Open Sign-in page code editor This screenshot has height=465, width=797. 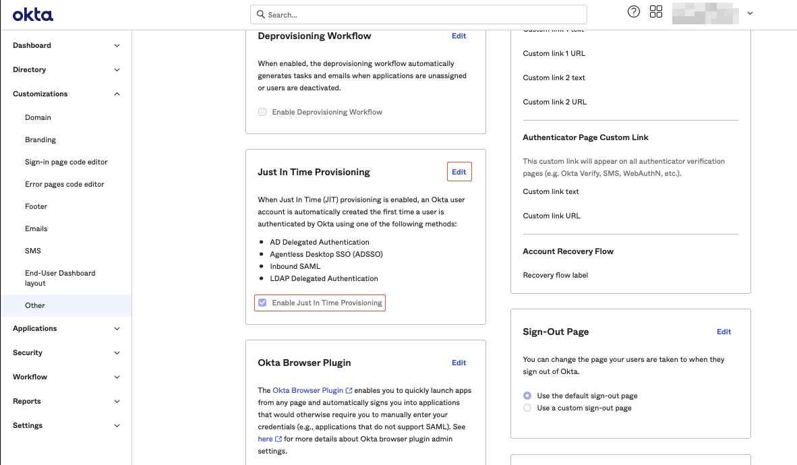(x=66, y=162)
